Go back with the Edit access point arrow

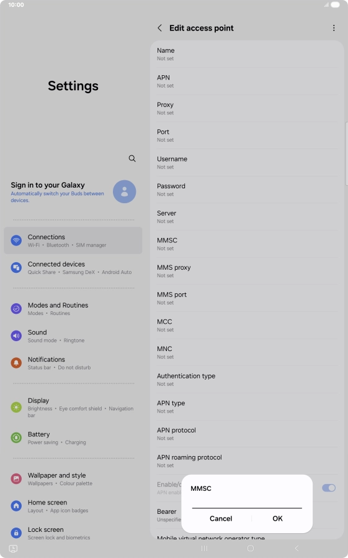point(160,28)
